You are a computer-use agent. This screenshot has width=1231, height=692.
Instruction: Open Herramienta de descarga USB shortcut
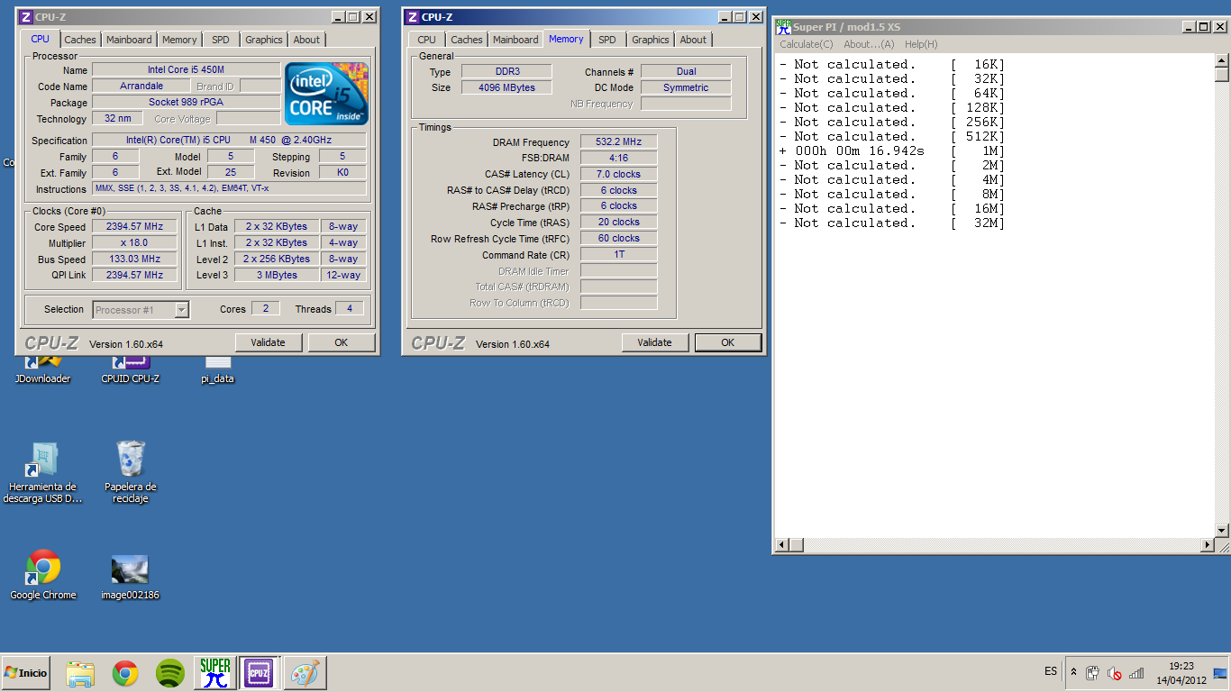click(42, 472)
